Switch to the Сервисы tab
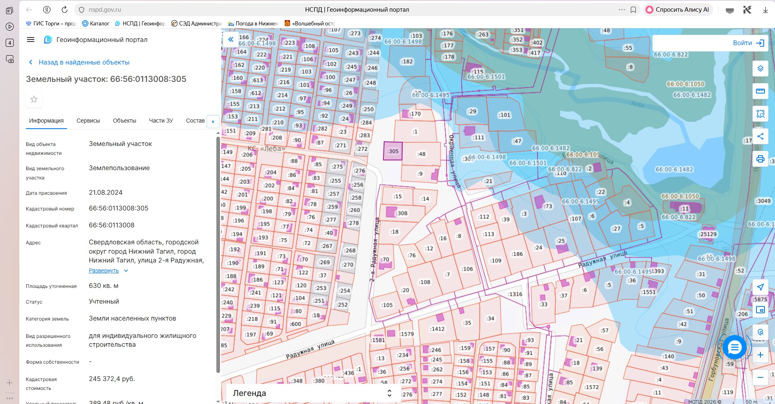This screenshot has height=404, width=775. [88, 121]
